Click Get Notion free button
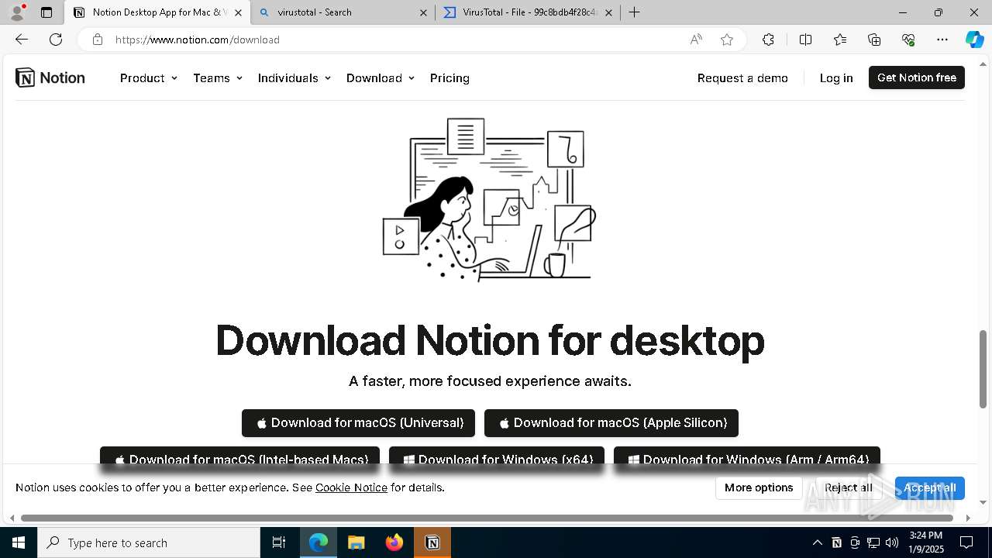 917,77
